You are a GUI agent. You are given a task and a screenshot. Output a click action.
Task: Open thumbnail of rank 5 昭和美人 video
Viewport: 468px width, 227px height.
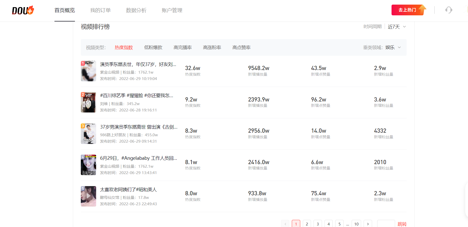click(x=88, y=196)
